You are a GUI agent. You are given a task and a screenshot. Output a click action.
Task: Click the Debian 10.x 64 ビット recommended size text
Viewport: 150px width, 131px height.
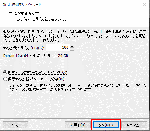coord(36,56)
